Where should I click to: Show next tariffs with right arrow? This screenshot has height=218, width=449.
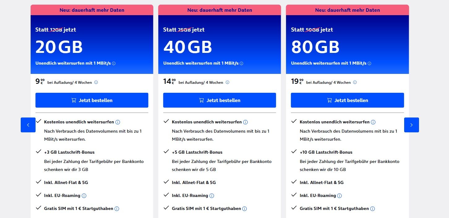tap(411, 125)
